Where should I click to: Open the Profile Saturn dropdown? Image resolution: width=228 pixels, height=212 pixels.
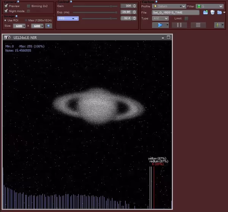(x=169, y=6)
